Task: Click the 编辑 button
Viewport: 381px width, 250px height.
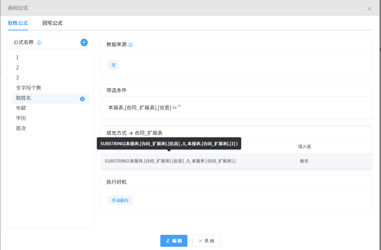Action: [x=174, y=241]
